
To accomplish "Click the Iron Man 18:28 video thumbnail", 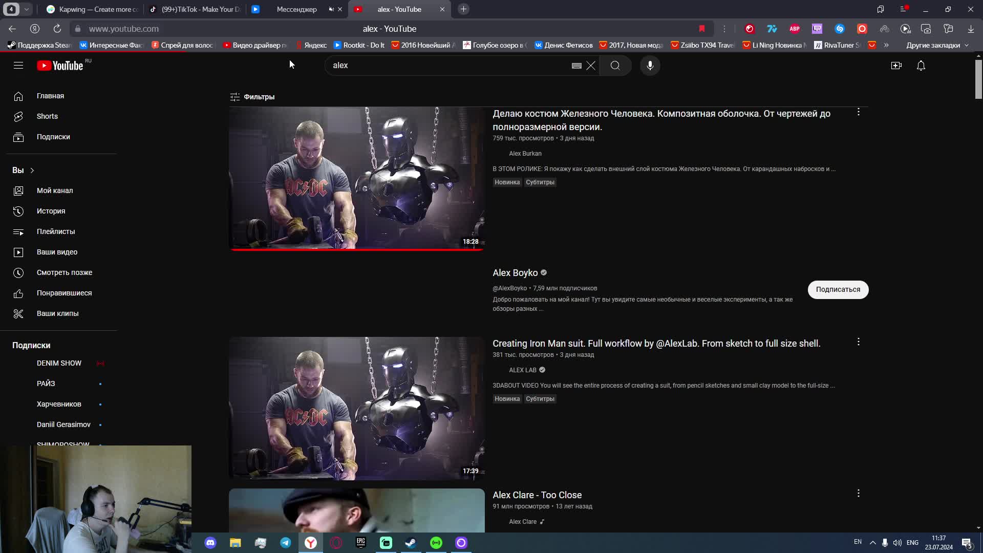I will [357, 178].
